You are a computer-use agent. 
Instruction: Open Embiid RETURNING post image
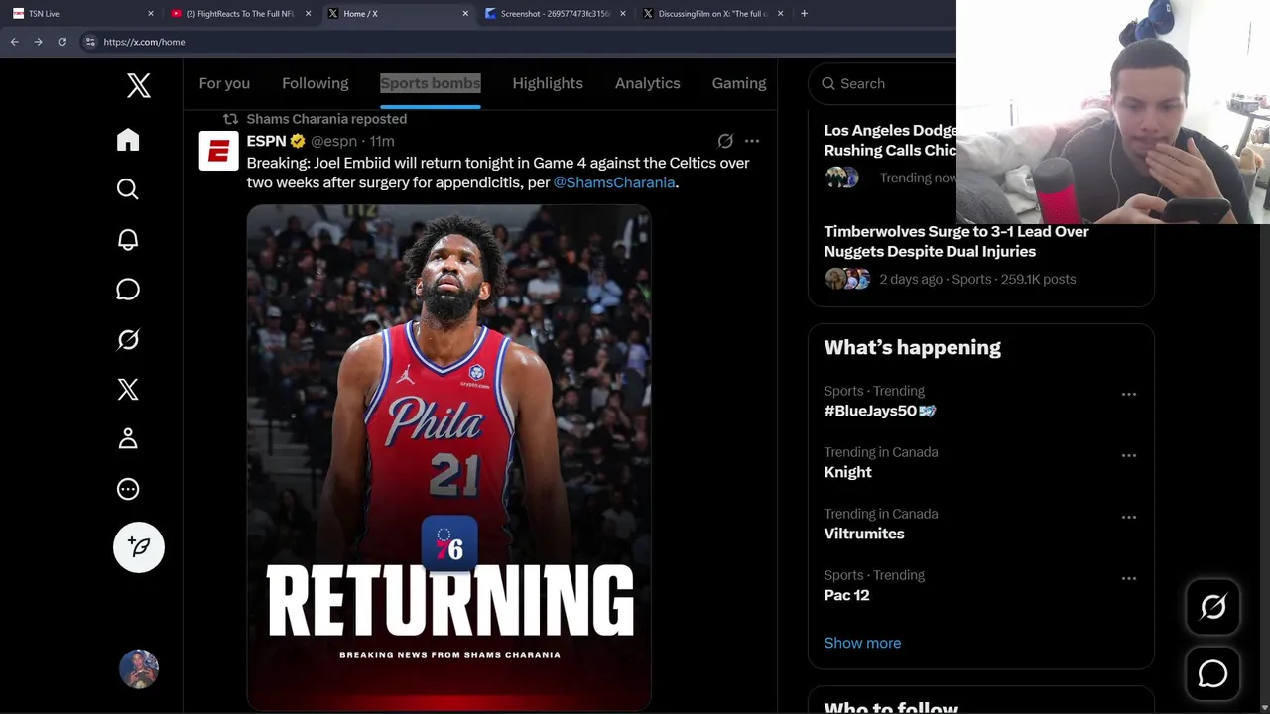click(448, 457)
